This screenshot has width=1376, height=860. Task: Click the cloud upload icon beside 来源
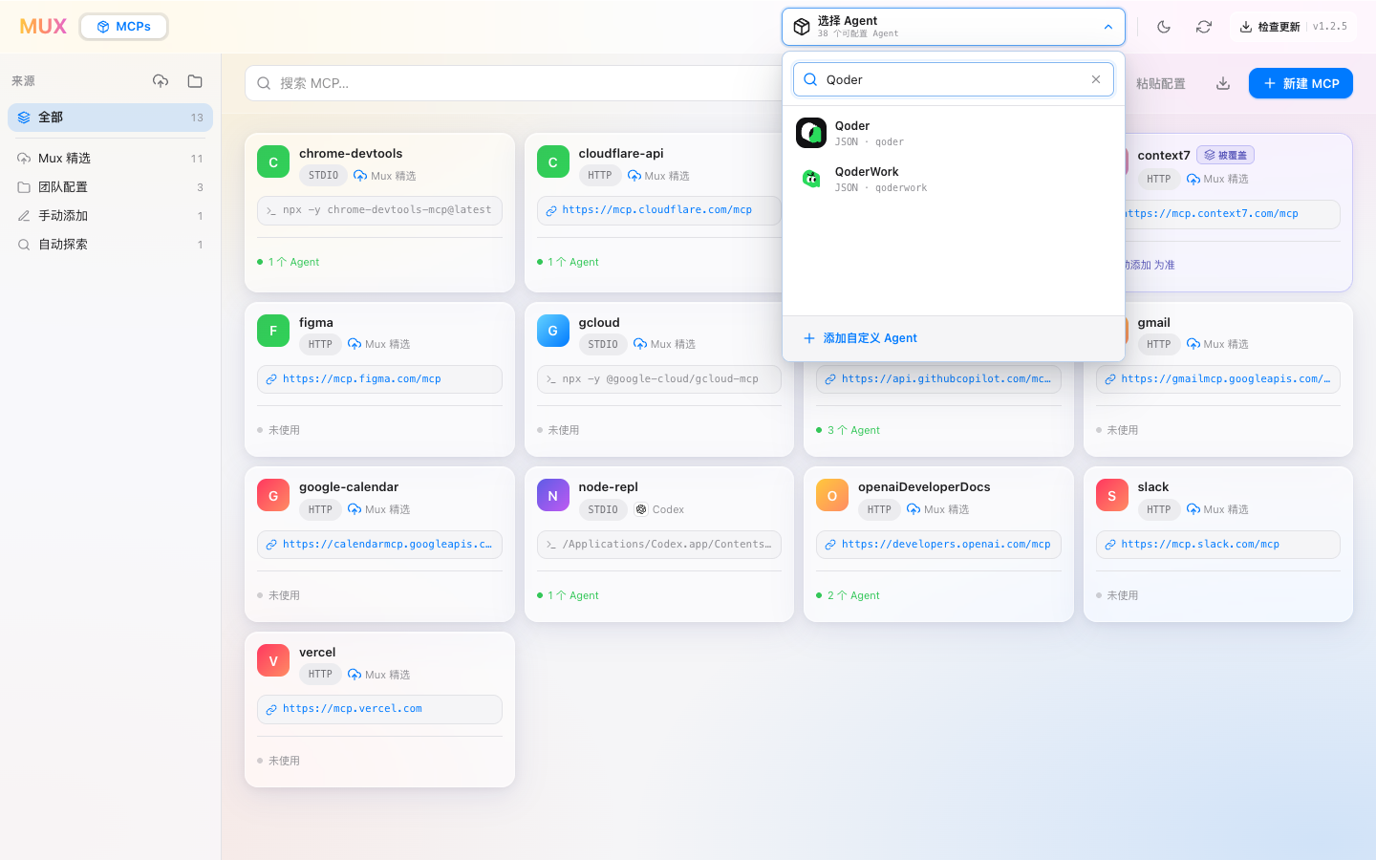tap(161, 81)
